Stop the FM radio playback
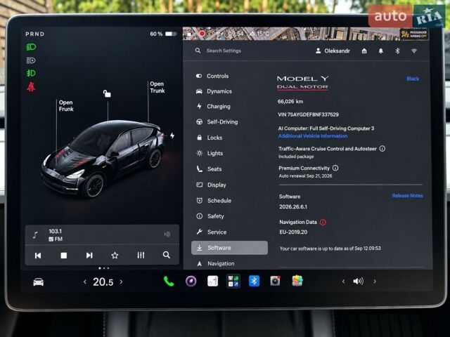 64,256
